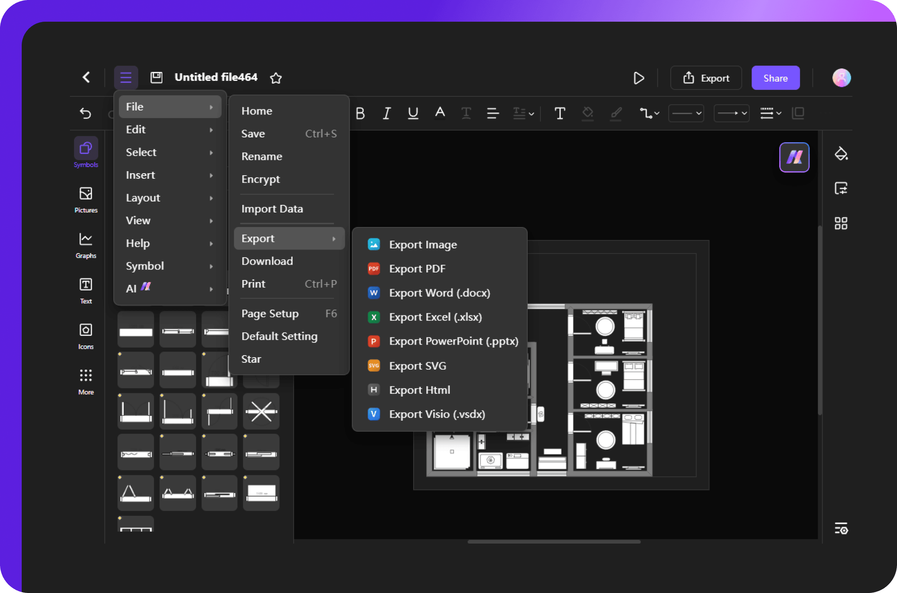Open the line style dropdown
Screen dimensions: 897x593
pyautogui.click(x=686, y=113)
